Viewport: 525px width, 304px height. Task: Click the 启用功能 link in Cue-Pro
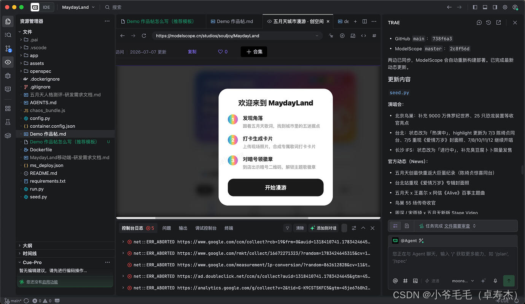pyautogui.click(x=50, y=282)
